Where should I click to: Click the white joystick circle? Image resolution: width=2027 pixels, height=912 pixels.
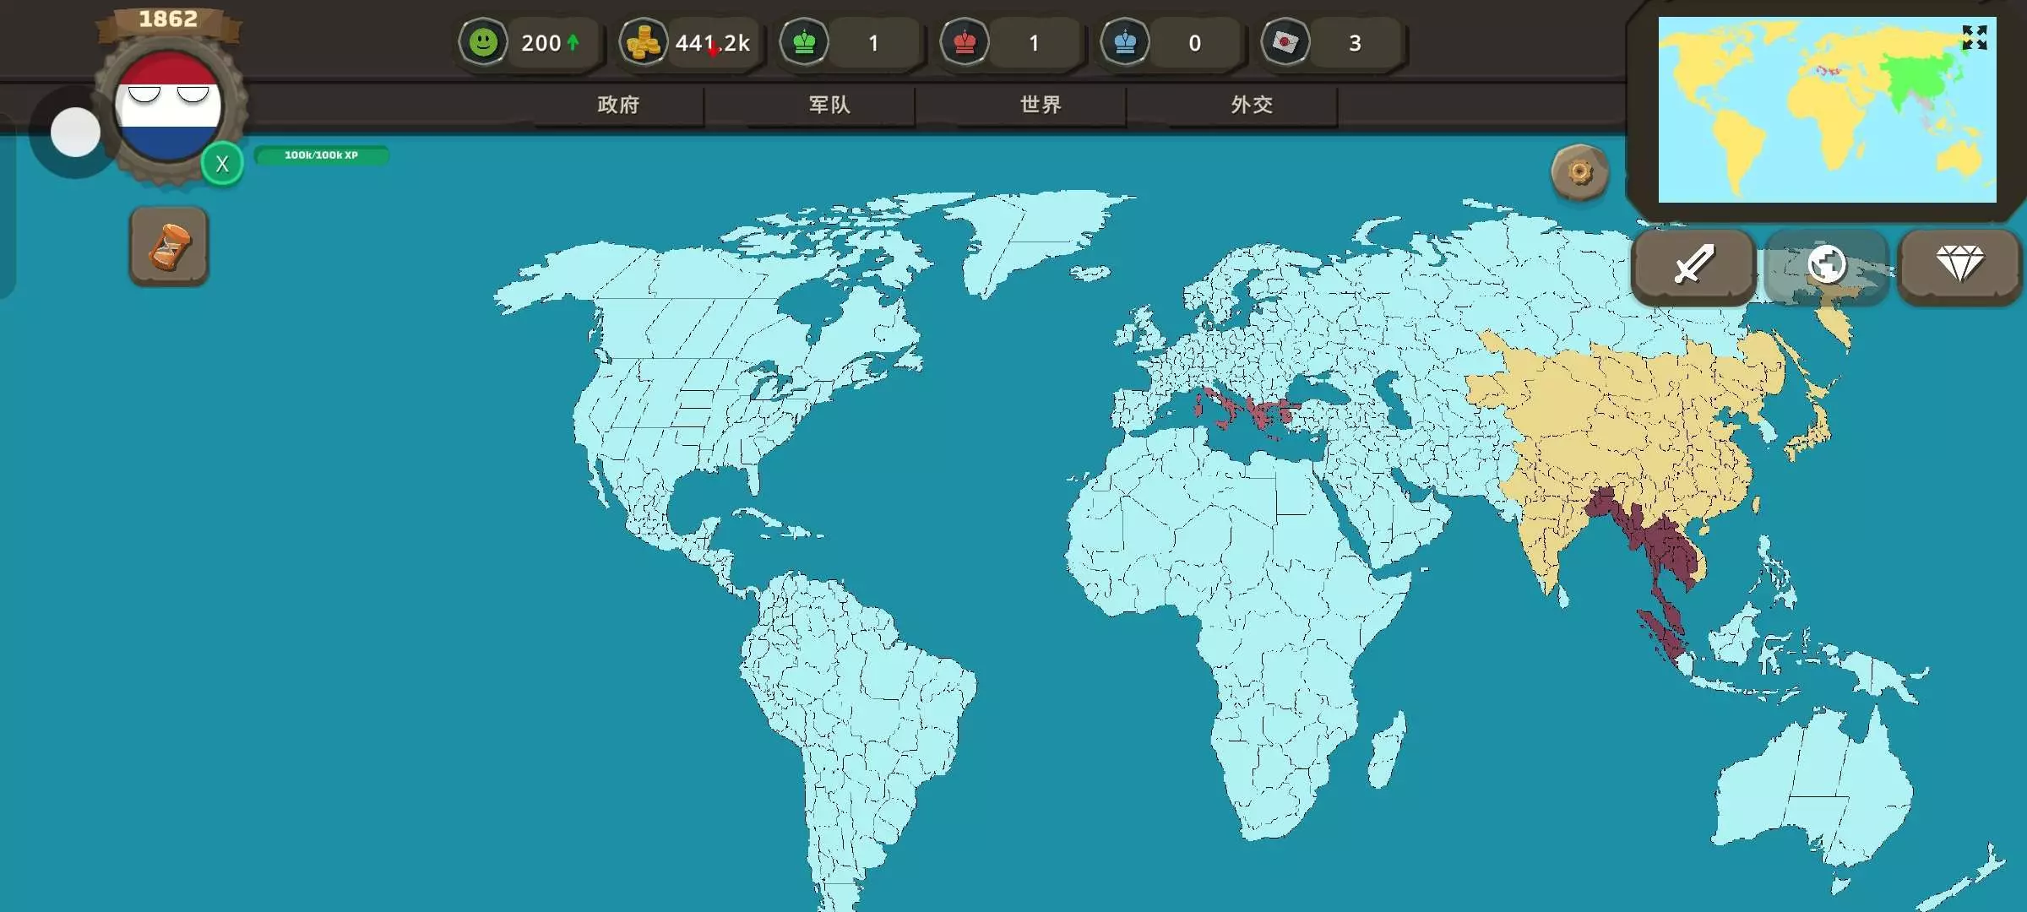75,133
